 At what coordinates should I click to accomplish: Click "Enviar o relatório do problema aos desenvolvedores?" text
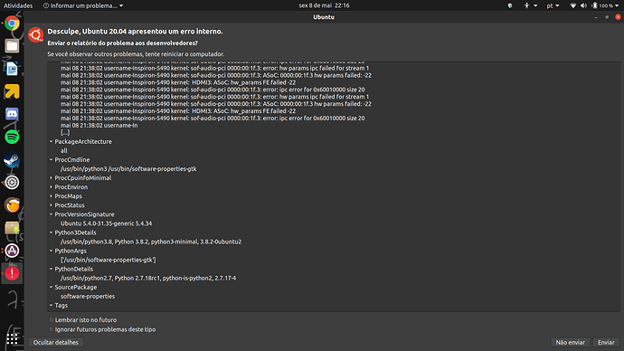point(123,43)
